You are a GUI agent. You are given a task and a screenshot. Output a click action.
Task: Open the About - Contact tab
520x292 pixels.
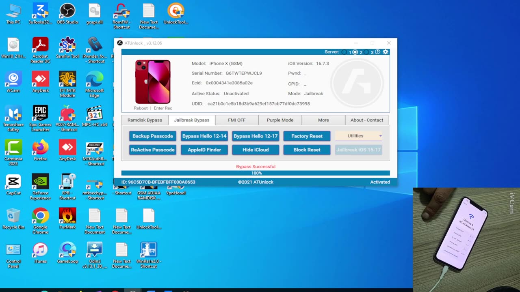tap(366, 120)
